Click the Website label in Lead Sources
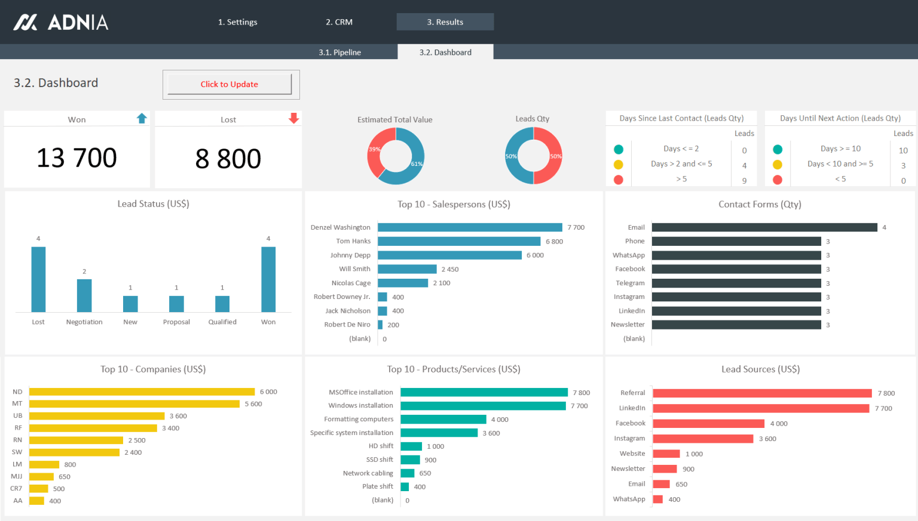The image size is (918, 521). 632,454
